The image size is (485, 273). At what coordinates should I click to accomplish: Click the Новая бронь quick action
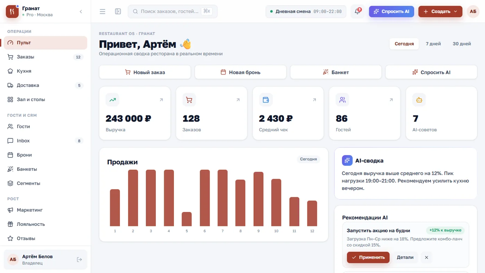240,72
